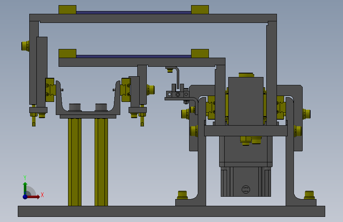Click the green Y axis arrow of the triad

pos(25,188)
